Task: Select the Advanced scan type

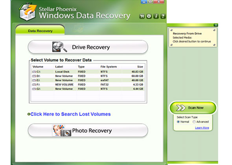Action: (x=194, y=121)
